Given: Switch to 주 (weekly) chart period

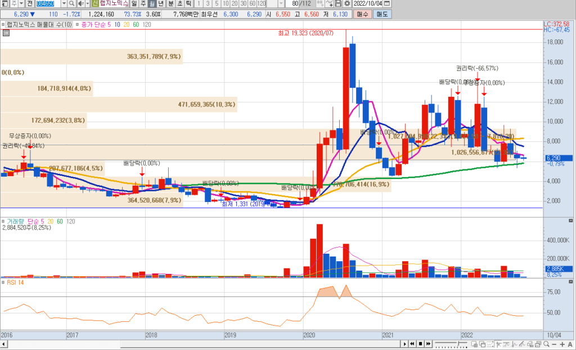Looking at the screenshot, I should click(143, 3).
